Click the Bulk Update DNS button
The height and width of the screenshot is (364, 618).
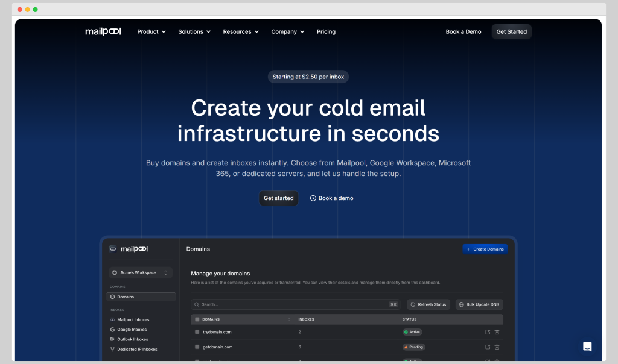click(x=479, y=304)
